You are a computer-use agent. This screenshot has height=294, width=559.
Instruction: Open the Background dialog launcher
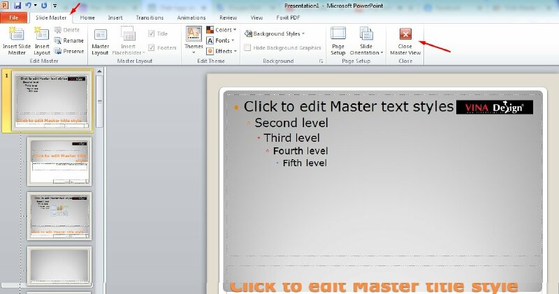point(321,61)
